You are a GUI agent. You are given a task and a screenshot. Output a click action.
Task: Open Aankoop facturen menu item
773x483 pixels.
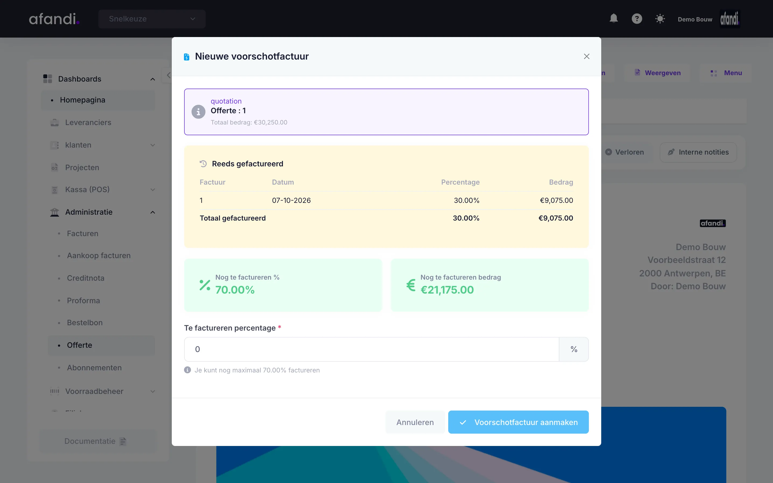pos(99,255)
